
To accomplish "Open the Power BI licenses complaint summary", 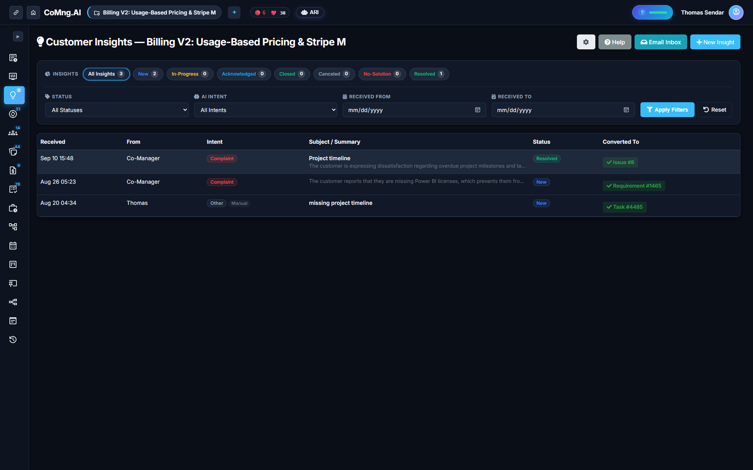I will tap(416, 181).
